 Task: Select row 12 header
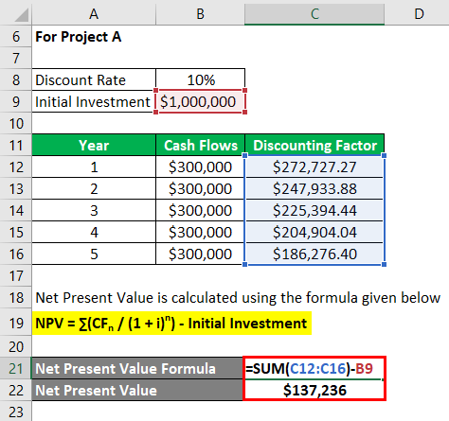click(16, 167)
